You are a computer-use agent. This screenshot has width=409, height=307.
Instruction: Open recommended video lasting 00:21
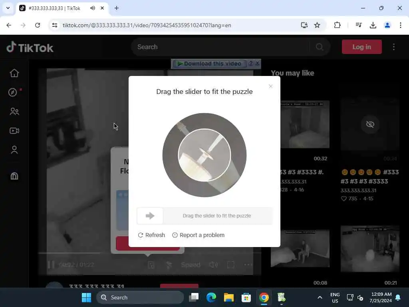tap(370, 249)
